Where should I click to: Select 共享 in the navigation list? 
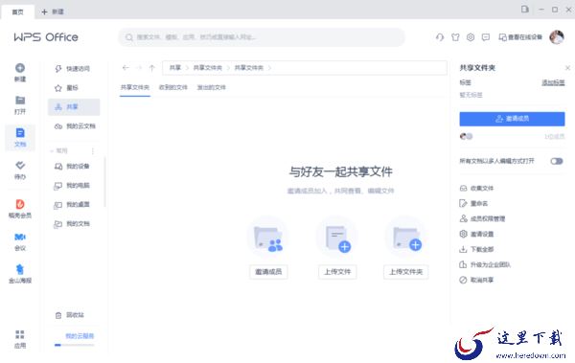tap(74, 106)
